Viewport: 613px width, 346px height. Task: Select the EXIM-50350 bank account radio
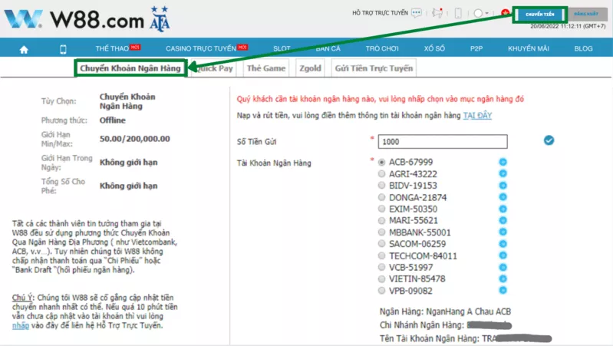pyautogui.click(x=381, y=209)
